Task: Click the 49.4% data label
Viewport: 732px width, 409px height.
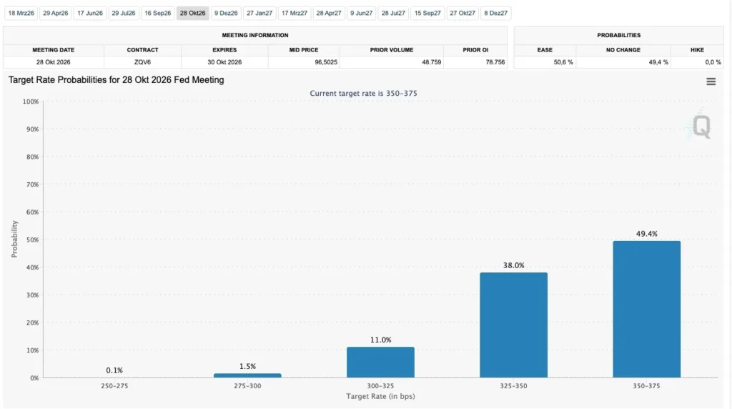Action: [x=646, y=234]
